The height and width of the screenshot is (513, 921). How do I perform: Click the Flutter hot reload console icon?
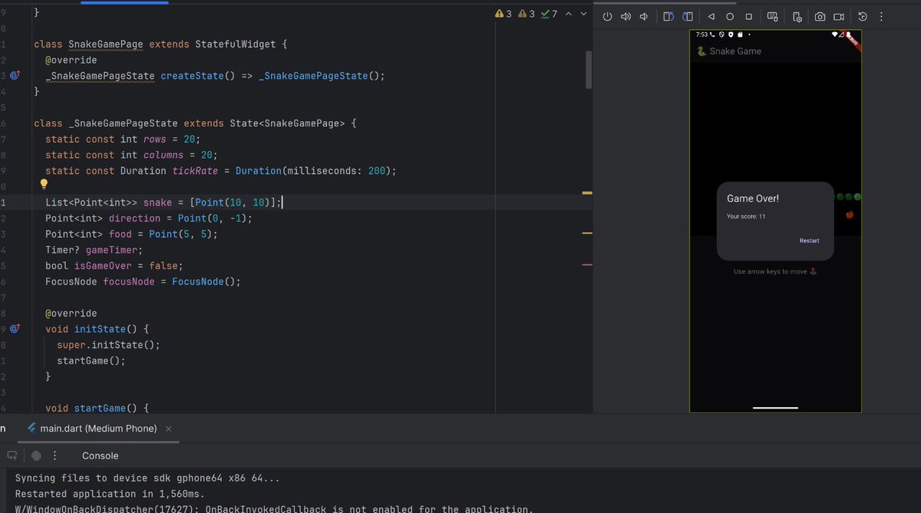coord(12,455)
